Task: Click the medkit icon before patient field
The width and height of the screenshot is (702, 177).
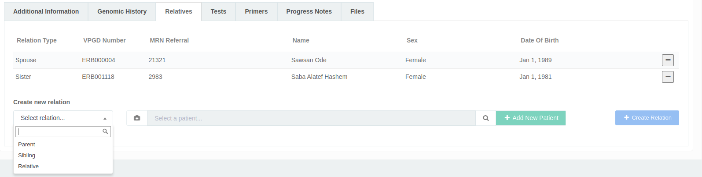Action: (x=137, y=118)
